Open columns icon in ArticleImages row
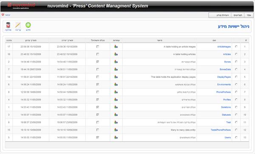The image size is (255, 154). [116, 46]
